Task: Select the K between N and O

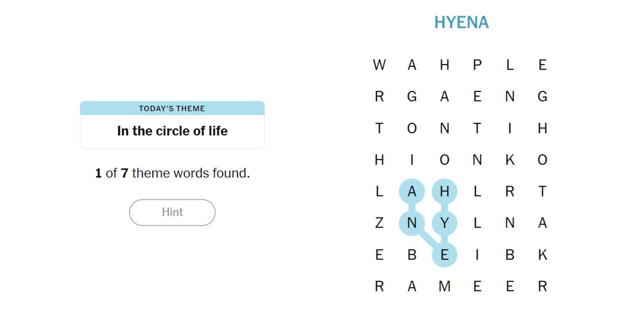Action: (x=510, y=160)
